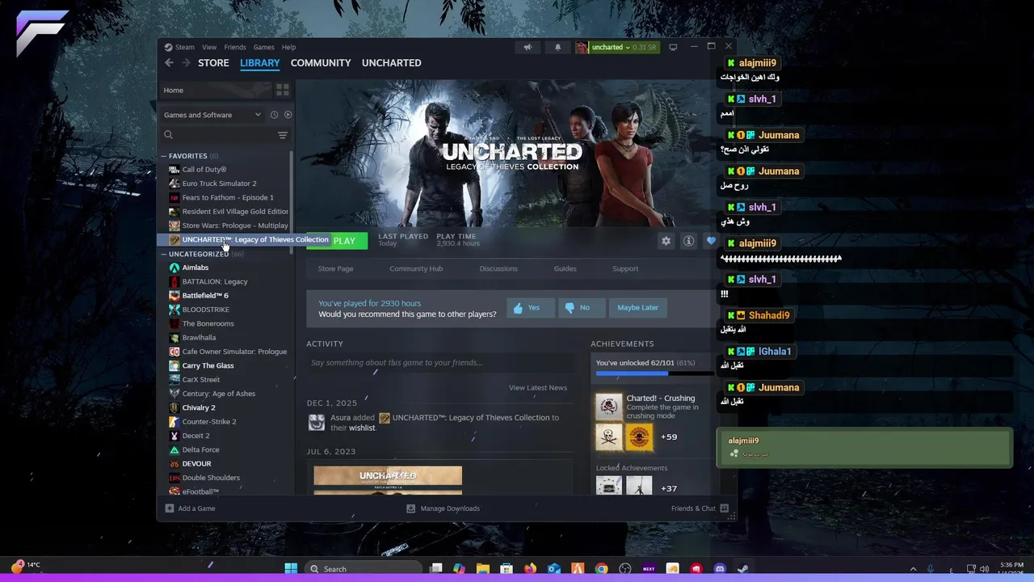Open Firefox from the taskbar
Image resolution: width=1034 pixels, height=582 pixels.
pos(530,569)
